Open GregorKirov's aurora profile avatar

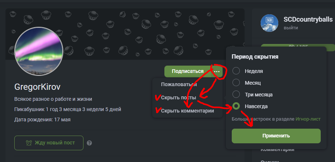pyautogui.click(x=38, y=51)
